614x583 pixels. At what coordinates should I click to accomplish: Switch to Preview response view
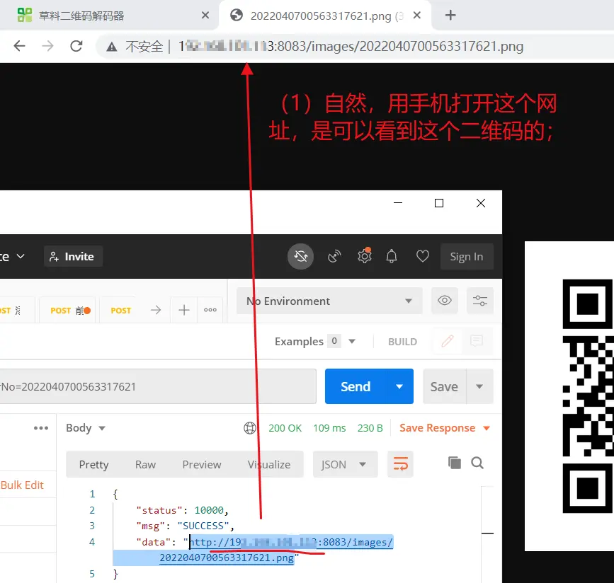click(202, 464)
